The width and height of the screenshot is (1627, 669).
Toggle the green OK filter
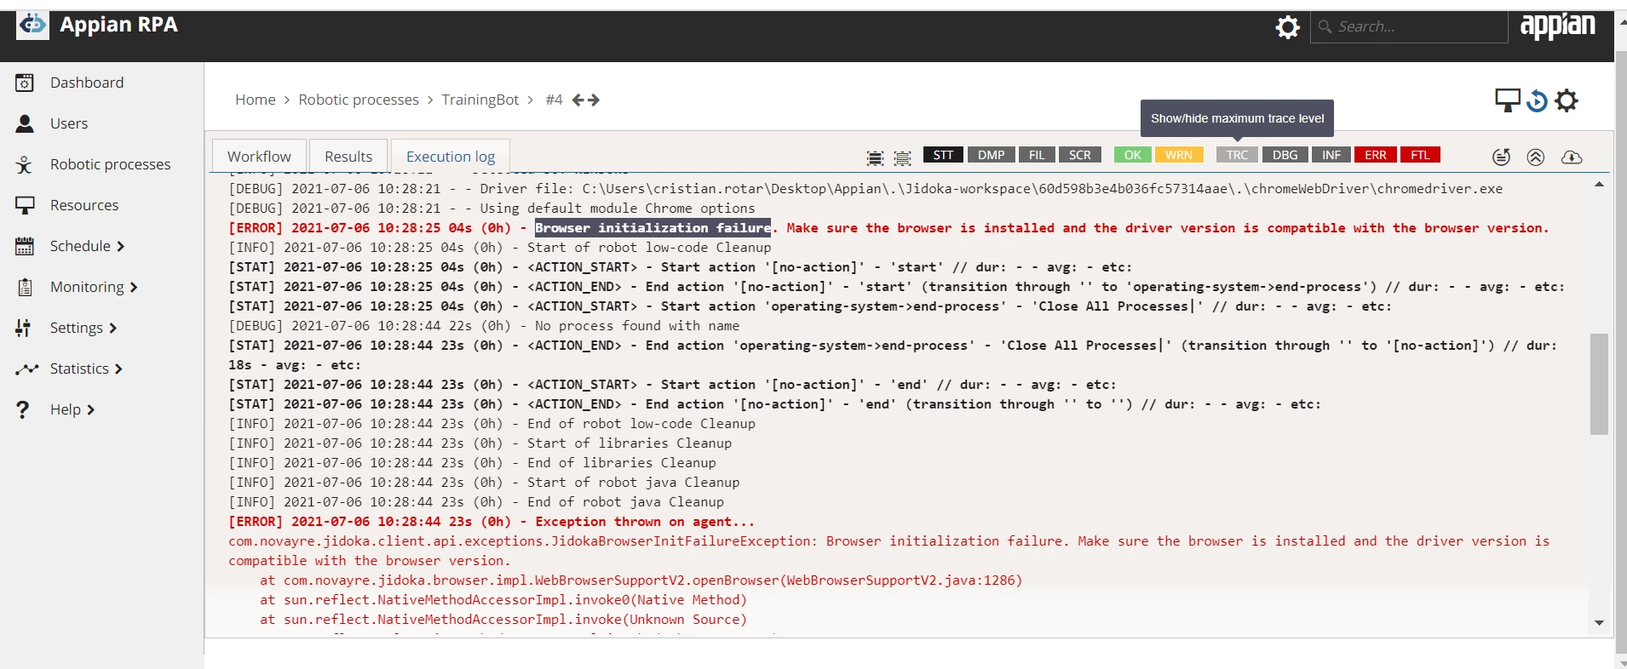1133,155
